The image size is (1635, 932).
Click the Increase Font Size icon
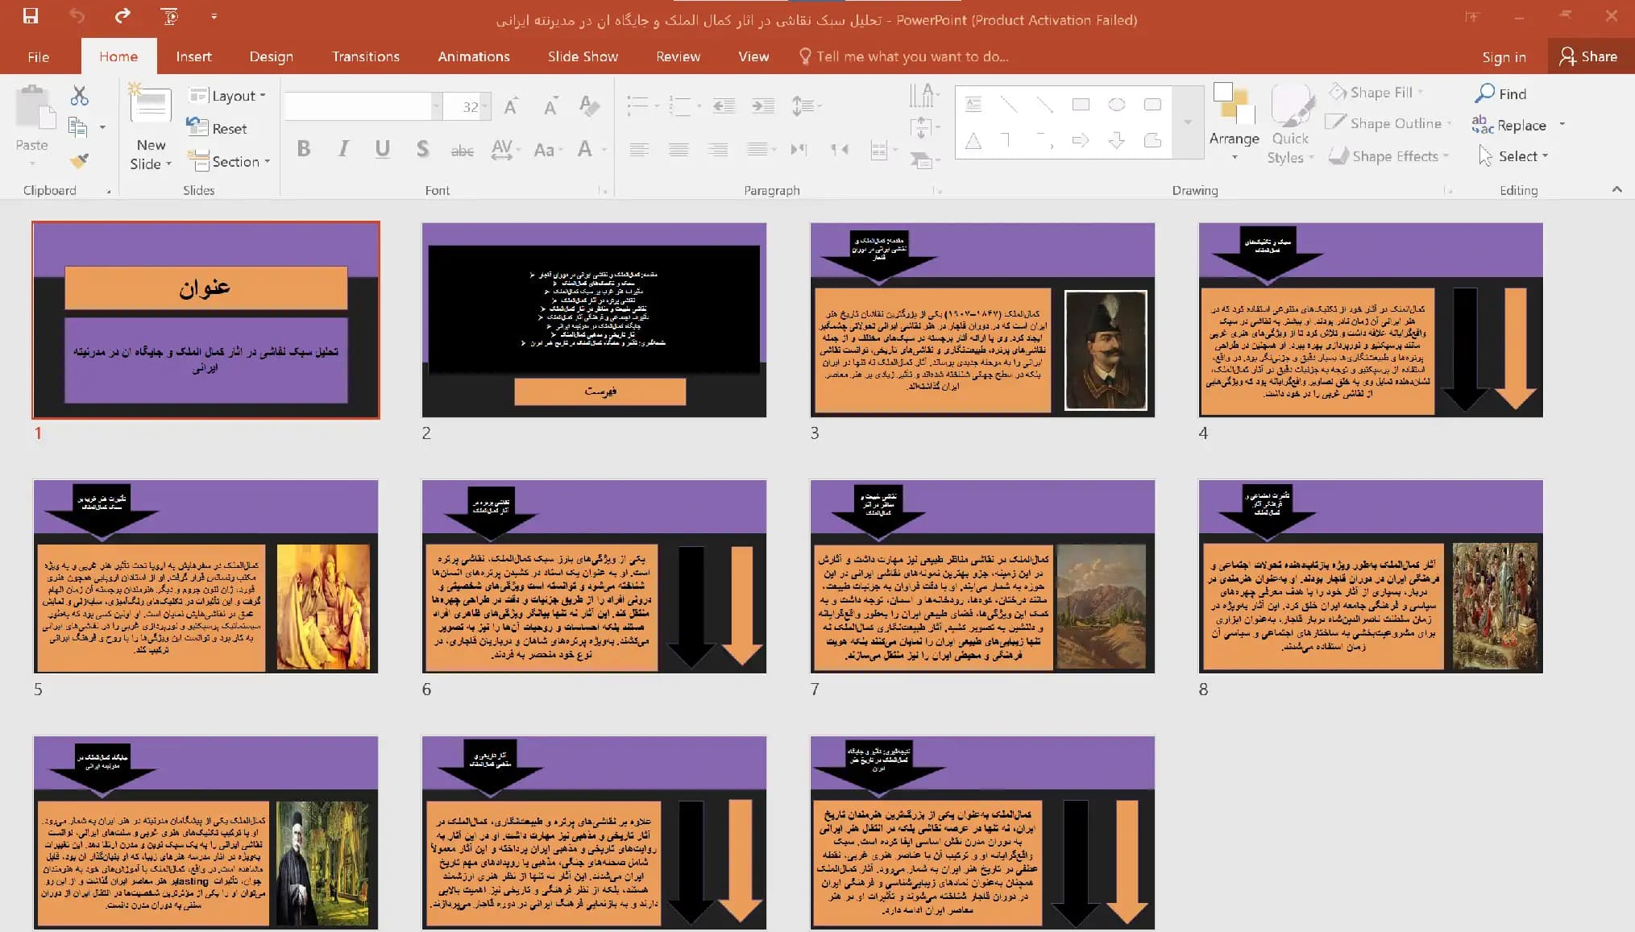pos(511,106)
